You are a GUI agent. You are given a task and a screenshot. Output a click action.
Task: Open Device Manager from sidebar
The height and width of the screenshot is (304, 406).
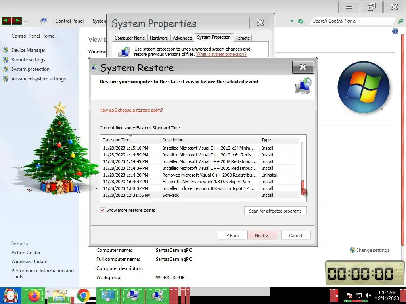pos(28,50)
